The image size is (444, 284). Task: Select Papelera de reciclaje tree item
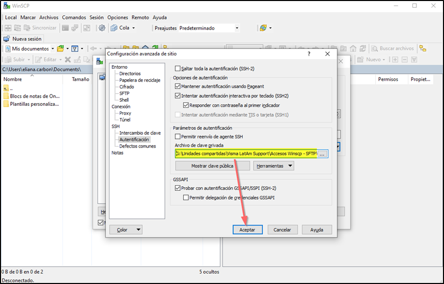tap(140, 80)
